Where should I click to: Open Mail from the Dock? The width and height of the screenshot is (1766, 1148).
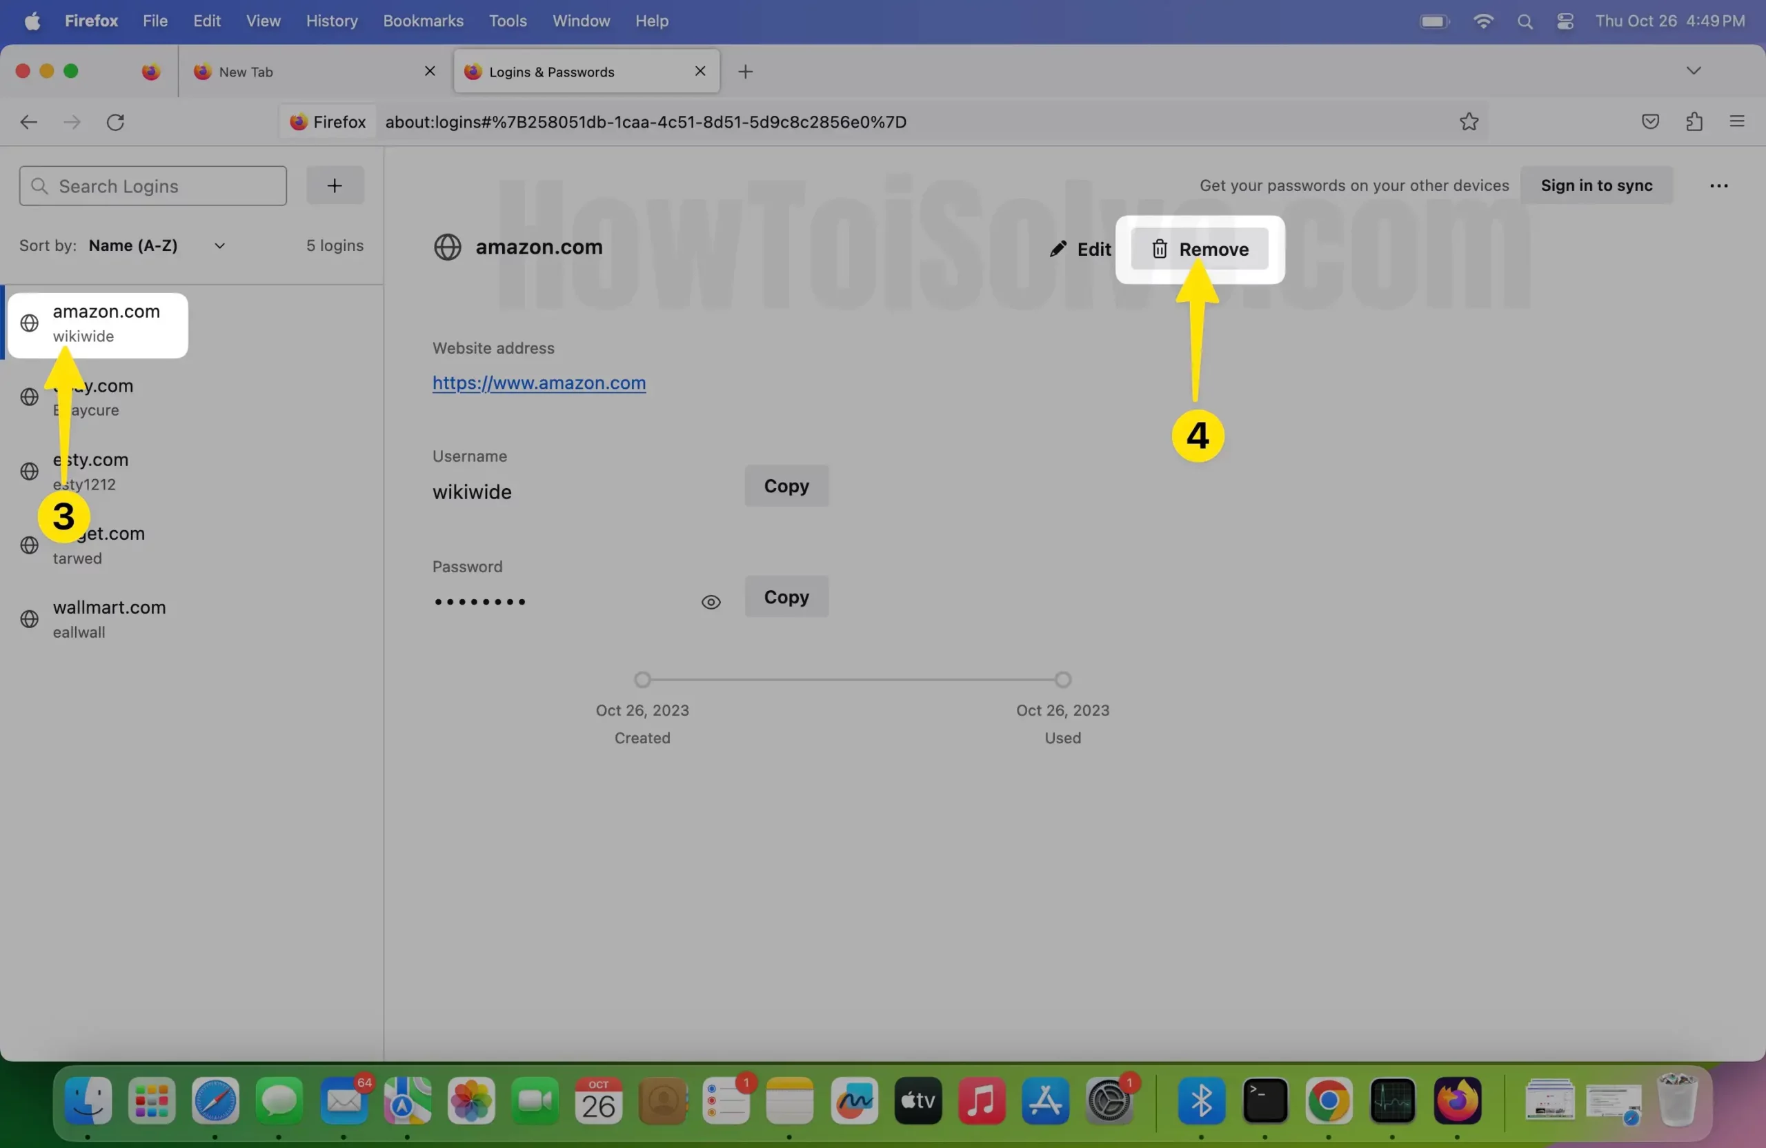pyautogui.click(x=344, y=1100)
